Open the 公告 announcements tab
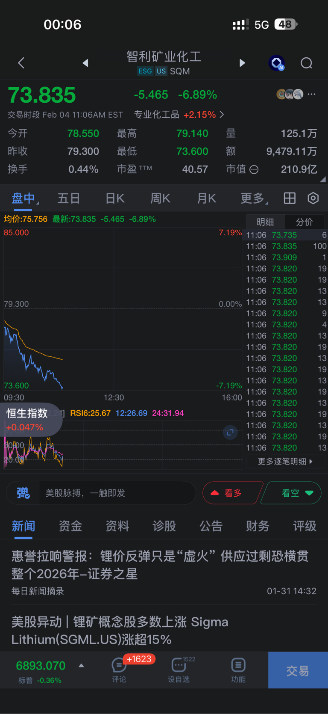 211,526
